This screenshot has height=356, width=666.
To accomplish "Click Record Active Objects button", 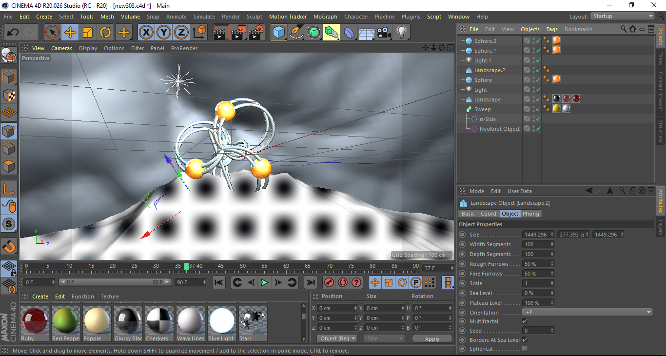I will [x=329, y=282].
